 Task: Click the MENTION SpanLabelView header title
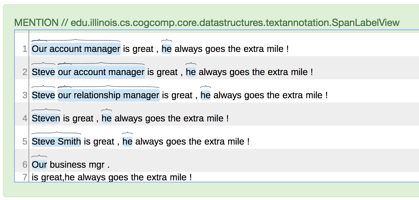(x=207, y=23)
